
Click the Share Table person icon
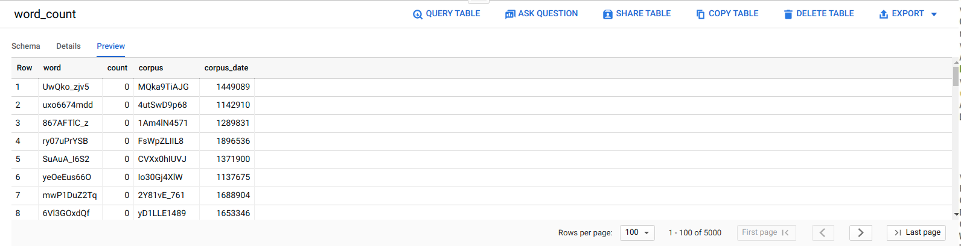pyautogui.click(x=607, y=14)
